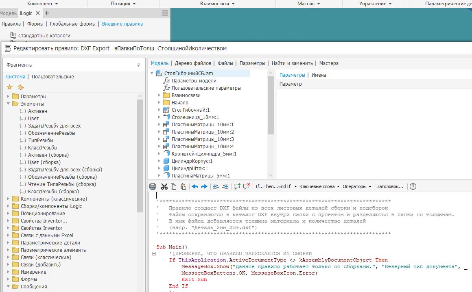Click the Заголовок... button

tap(390, 186)
